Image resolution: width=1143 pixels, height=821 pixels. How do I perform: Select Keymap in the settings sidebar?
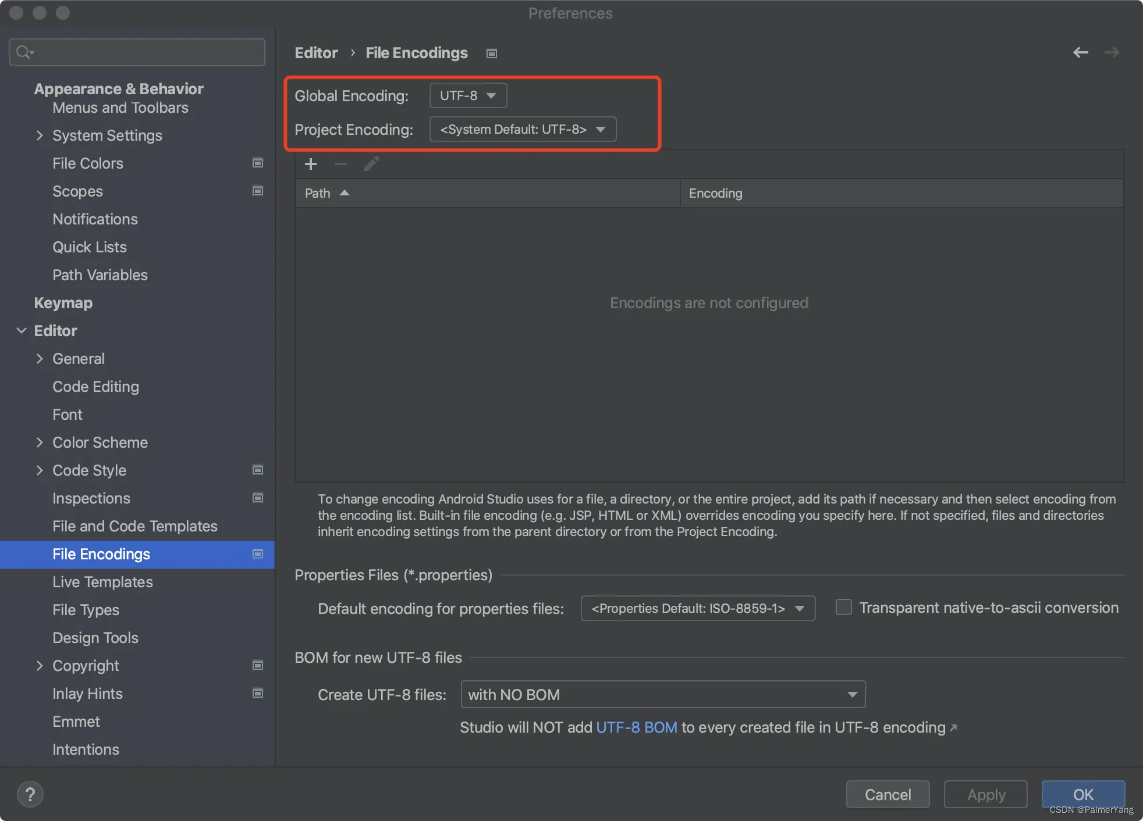(x=63, y=303)
